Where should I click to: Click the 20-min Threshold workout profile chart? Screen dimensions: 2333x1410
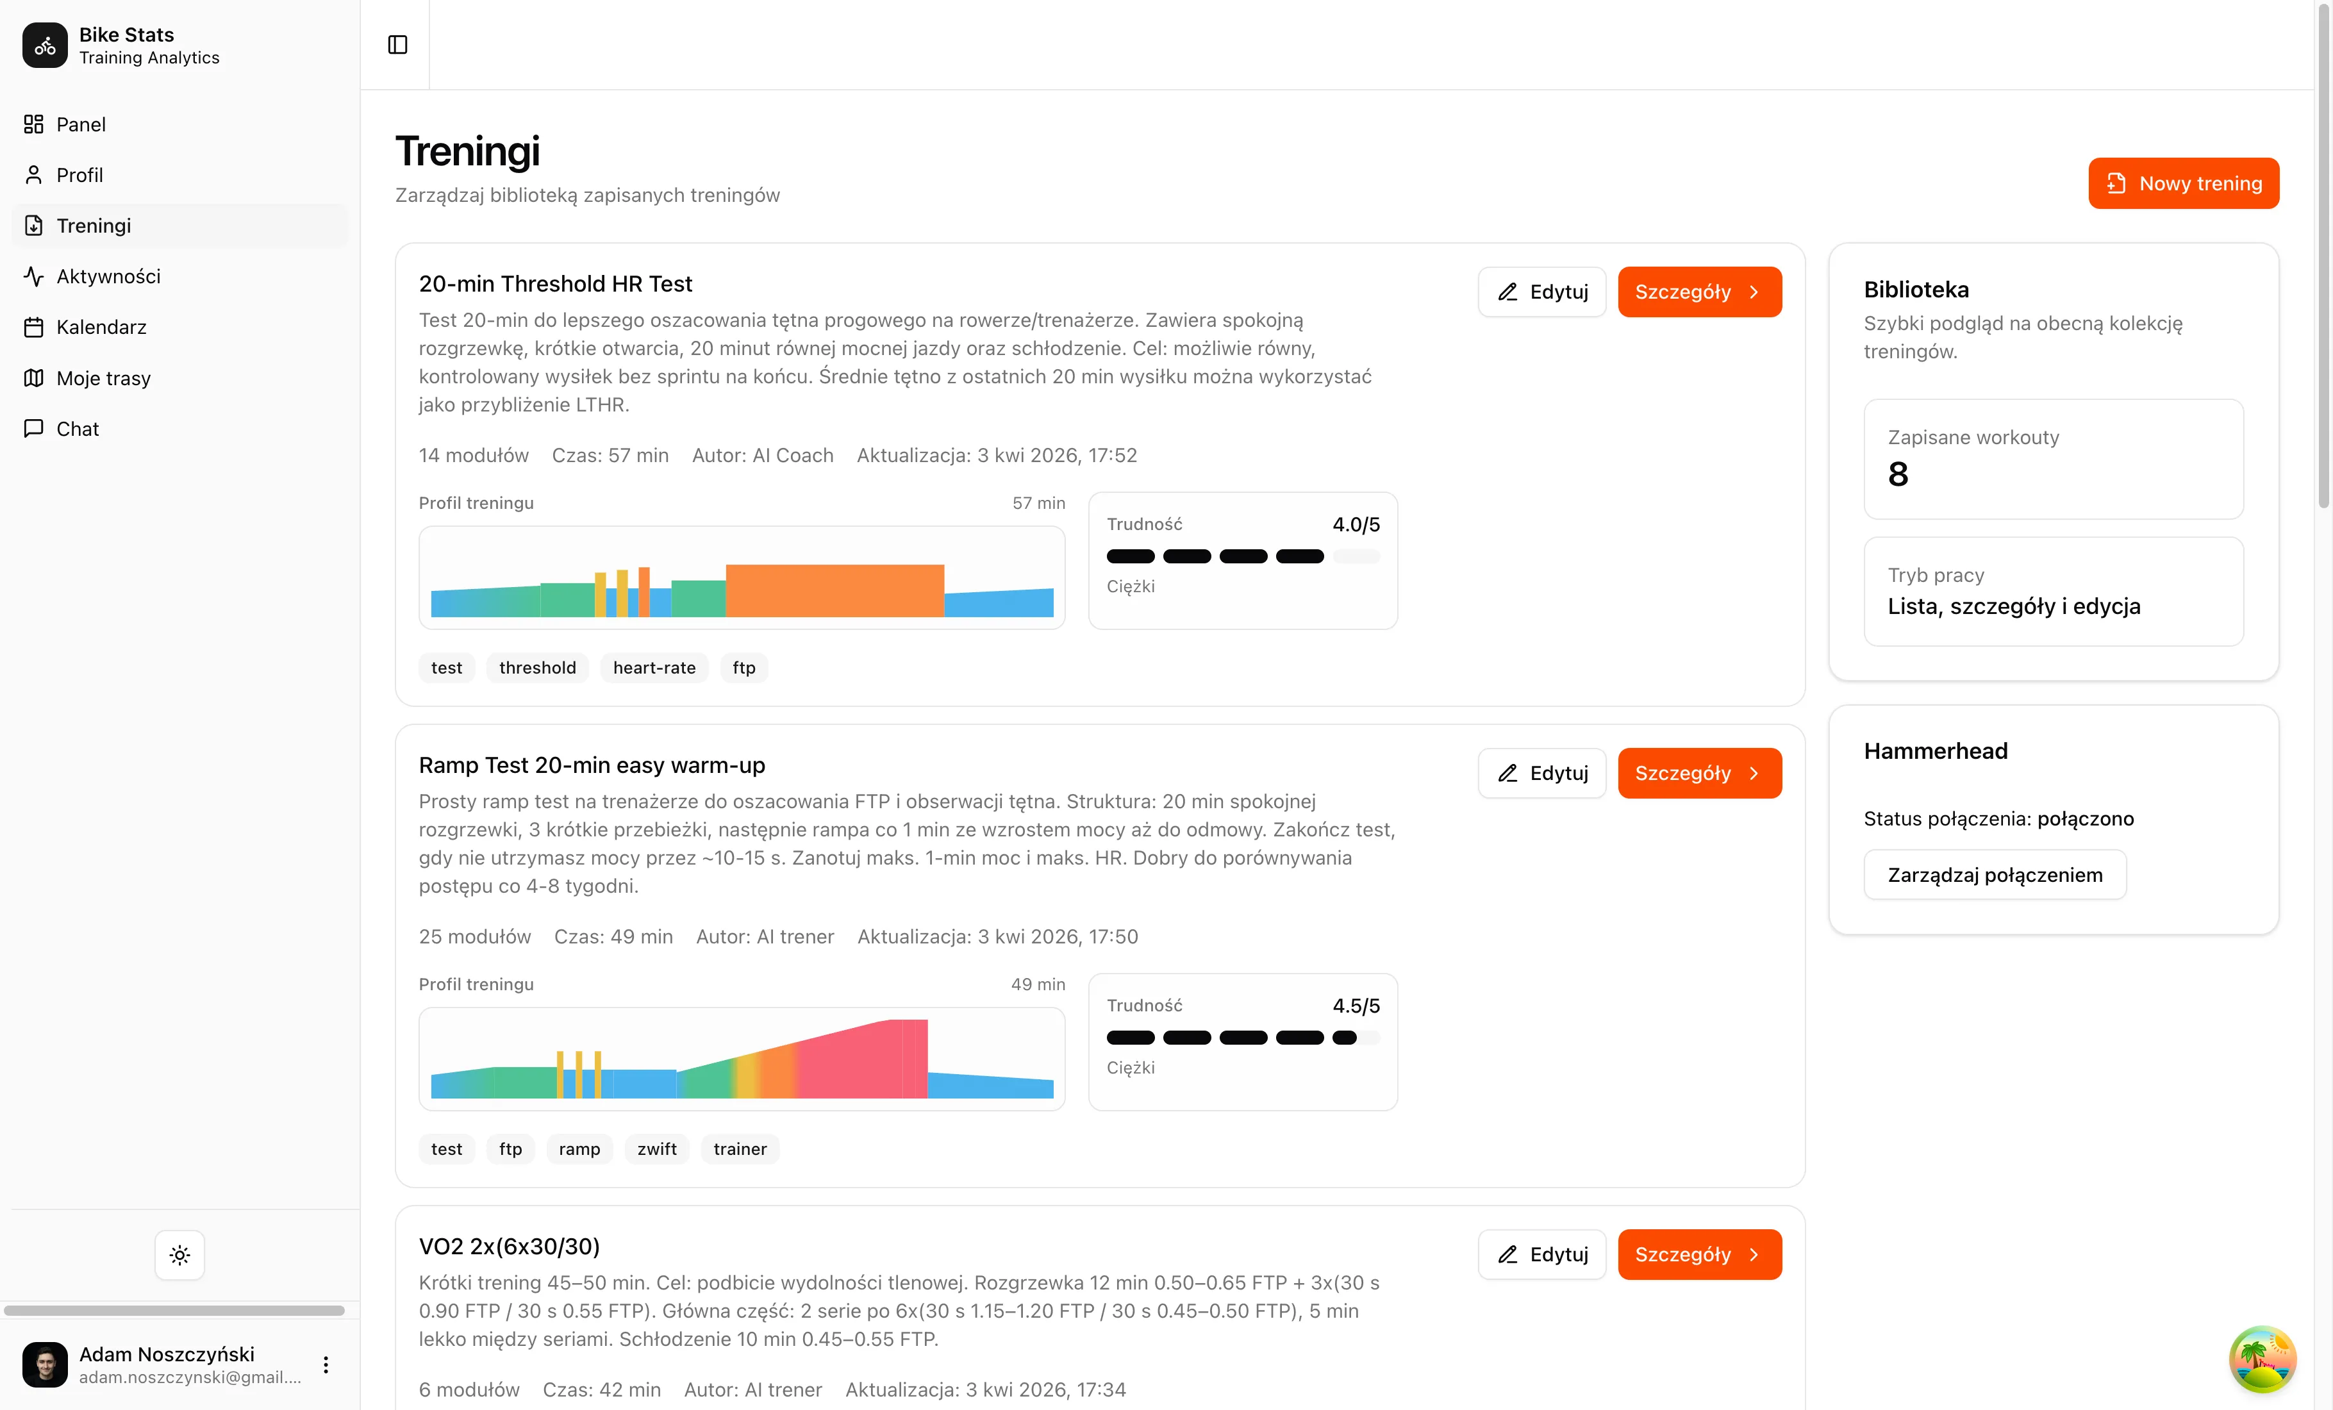[742, 577]
